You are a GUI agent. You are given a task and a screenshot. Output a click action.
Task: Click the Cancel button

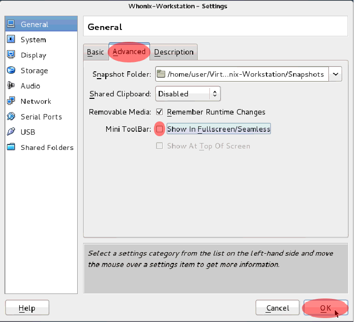[277, 308]
